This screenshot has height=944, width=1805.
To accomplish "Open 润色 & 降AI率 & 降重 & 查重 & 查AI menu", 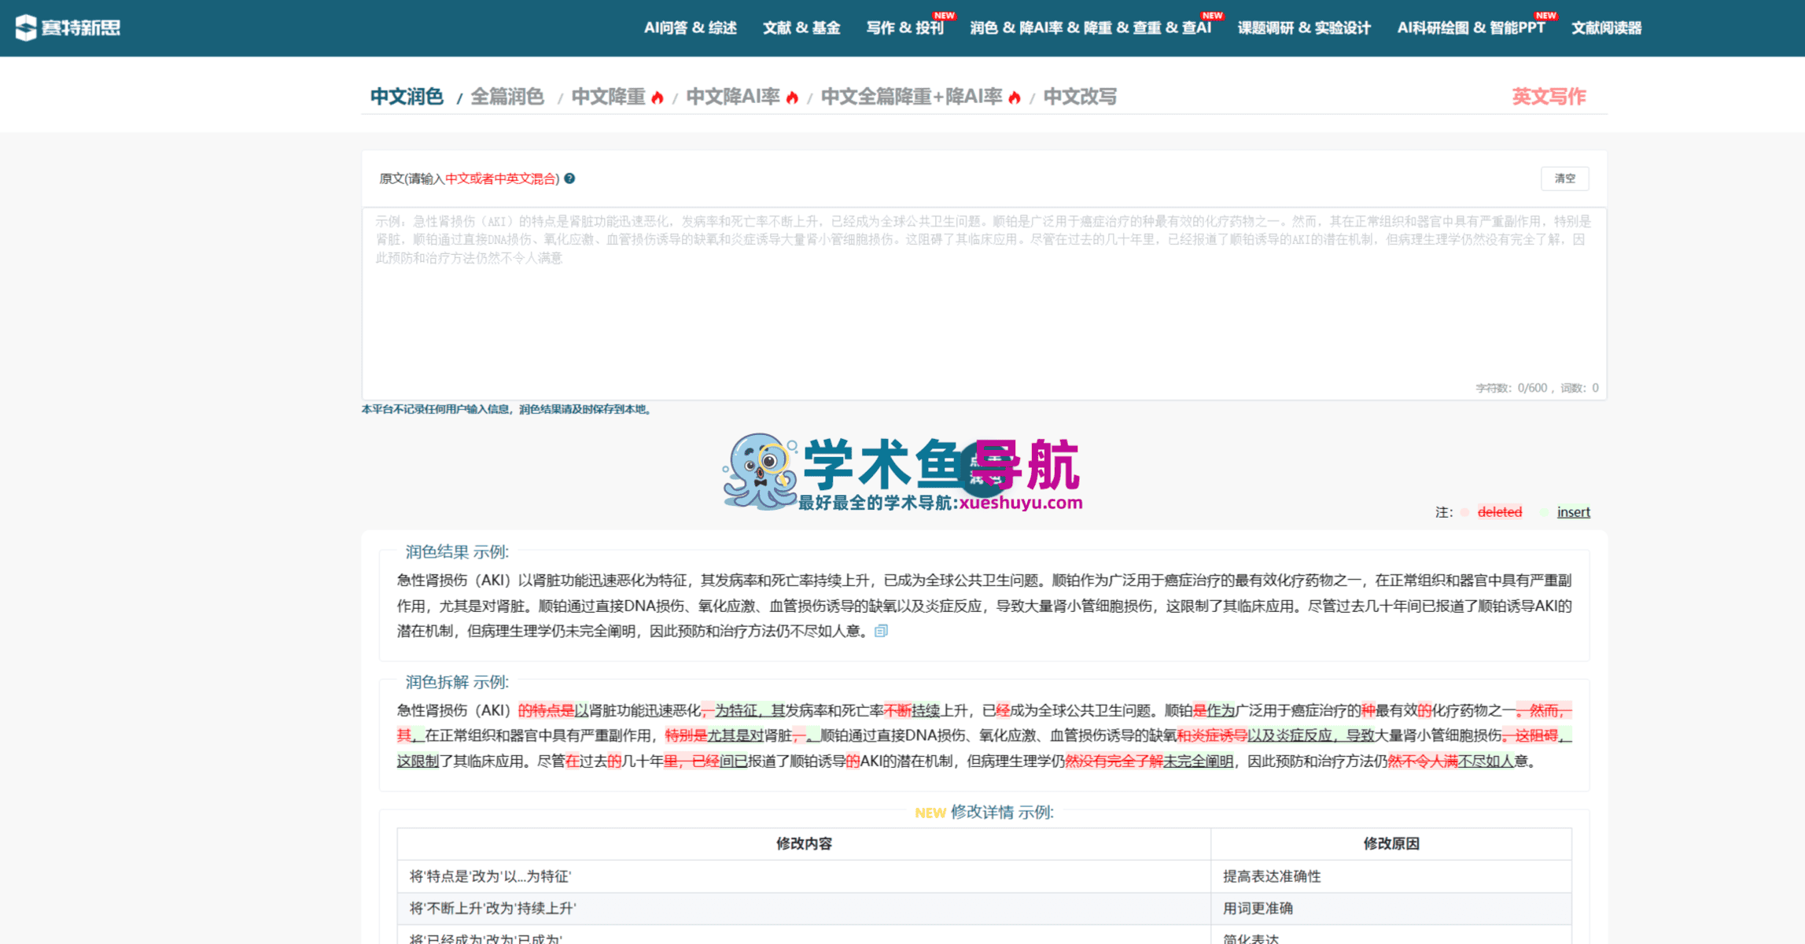I will pyautogui.click(x=1090, y=28).
